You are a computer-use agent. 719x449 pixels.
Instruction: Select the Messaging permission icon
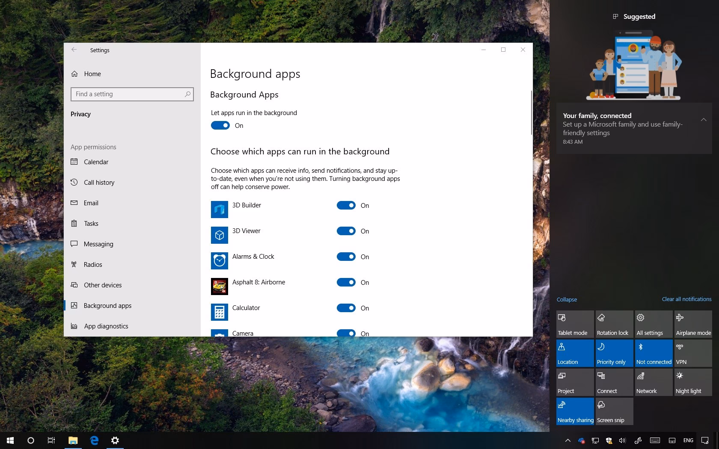[74, 244]
